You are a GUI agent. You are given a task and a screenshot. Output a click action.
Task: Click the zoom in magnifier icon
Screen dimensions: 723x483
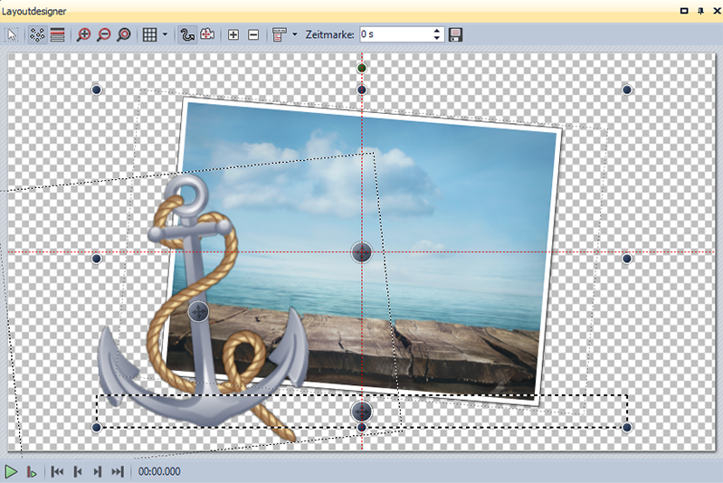84,34
